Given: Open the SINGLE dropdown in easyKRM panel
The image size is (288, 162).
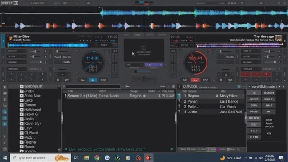Looking at the screenshot, I should [x=269, y=99].
